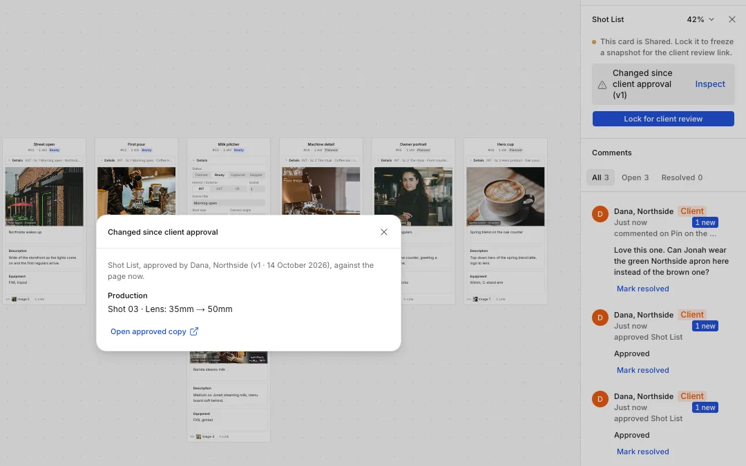Open the Owner portrait image

(414, 196)
